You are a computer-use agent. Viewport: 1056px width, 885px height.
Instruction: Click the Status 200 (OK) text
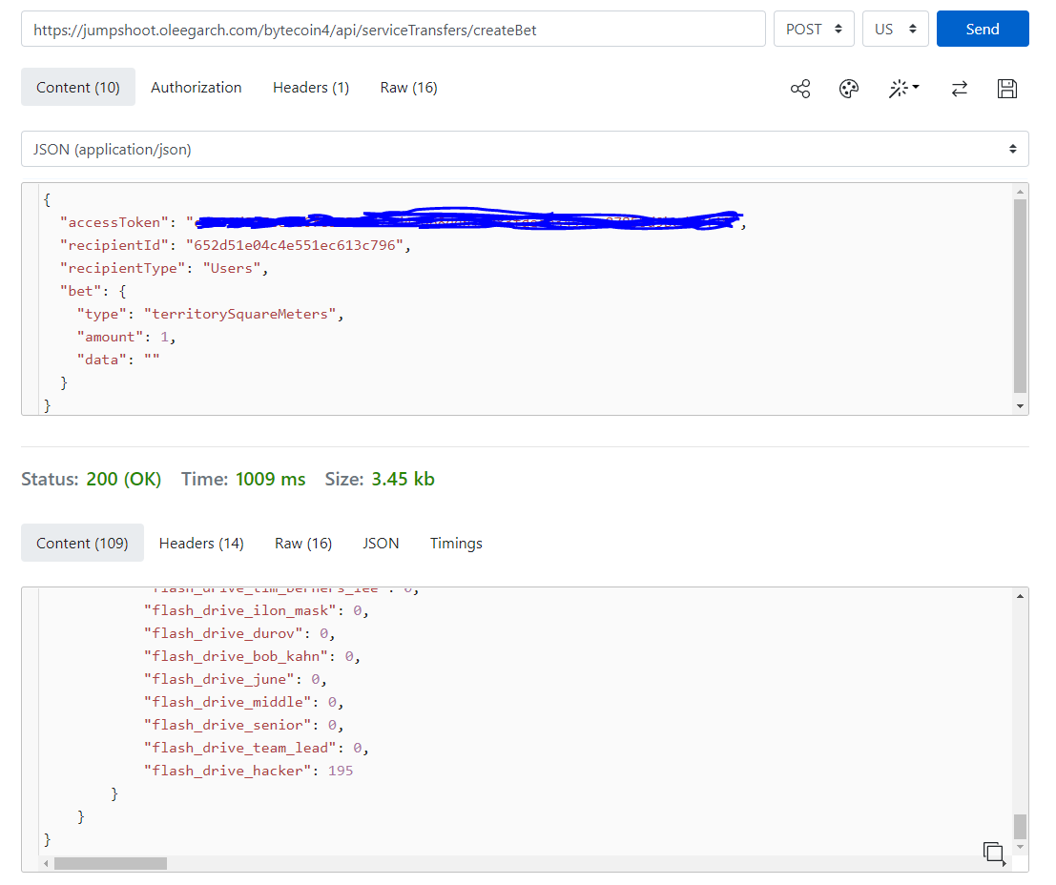pos(91,479)
